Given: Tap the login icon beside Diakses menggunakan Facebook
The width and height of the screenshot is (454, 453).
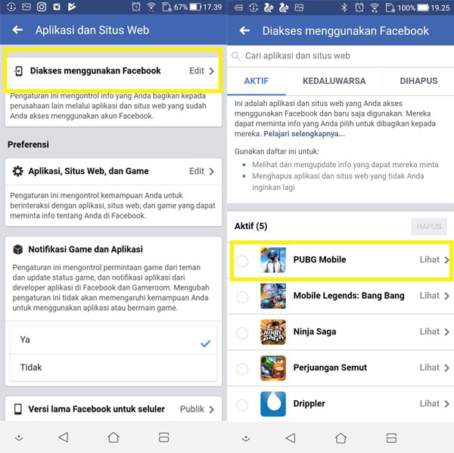Looking at the screenshot, I should [x=18, y=71].
